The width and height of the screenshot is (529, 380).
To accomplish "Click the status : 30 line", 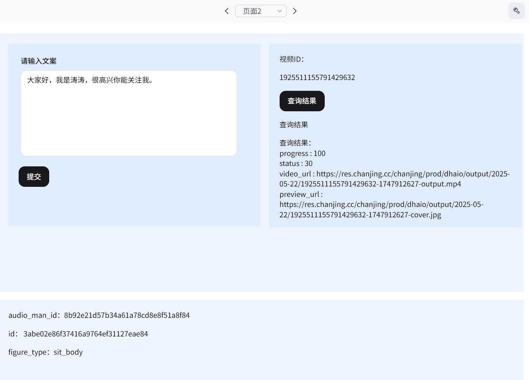I will click(x=296, y=163).
